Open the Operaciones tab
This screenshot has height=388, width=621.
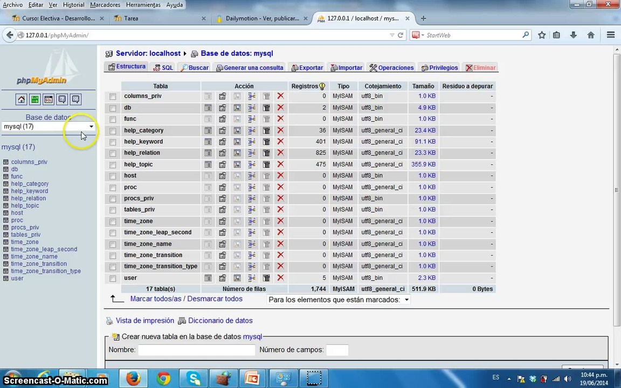[391, 68]
